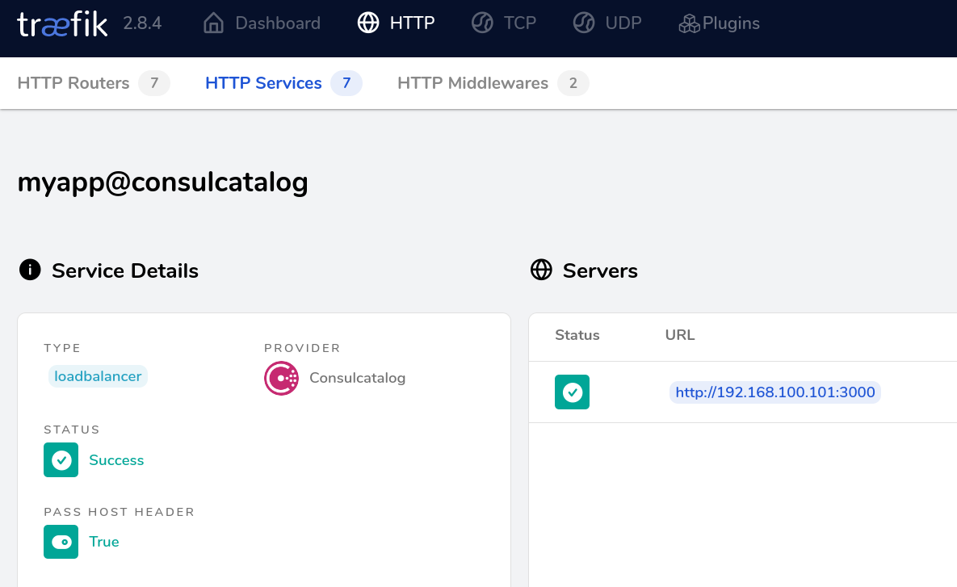The height and width of the screenshot is (587, 957).
Task: Click the green Success status checkmark
Action: tap(61, 460)
